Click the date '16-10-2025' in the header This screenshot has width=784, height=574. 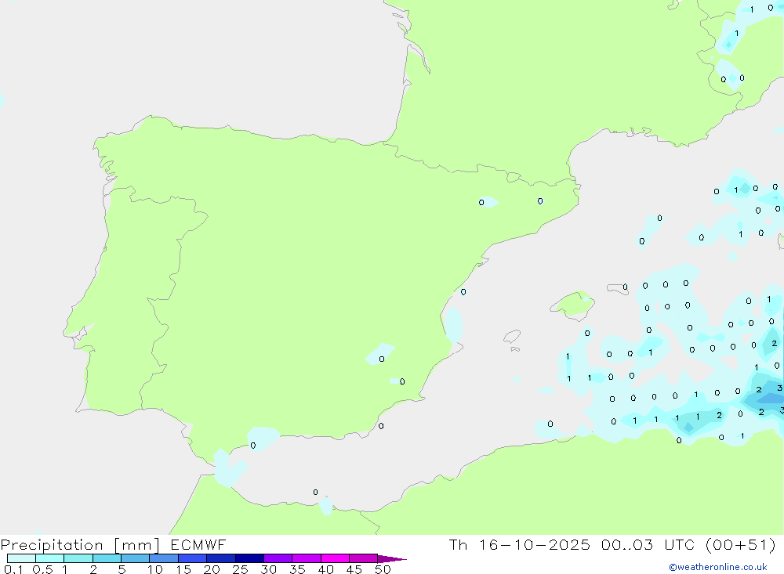pos(535,544)
